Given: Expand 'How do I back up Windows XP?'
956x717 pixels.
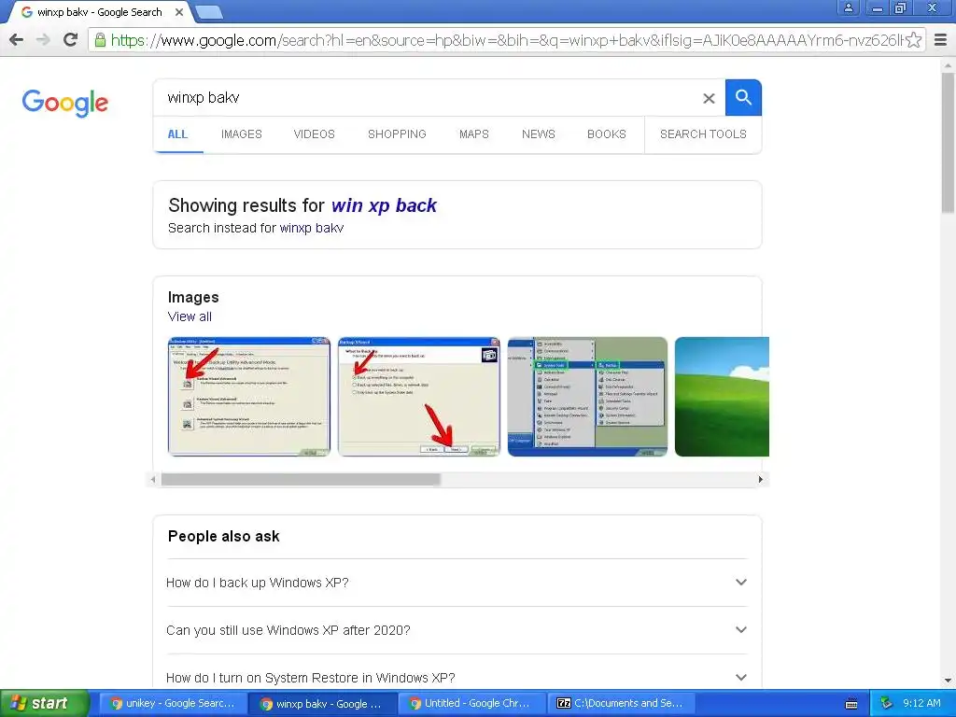Looking at the screenshot, I should 457,583.
